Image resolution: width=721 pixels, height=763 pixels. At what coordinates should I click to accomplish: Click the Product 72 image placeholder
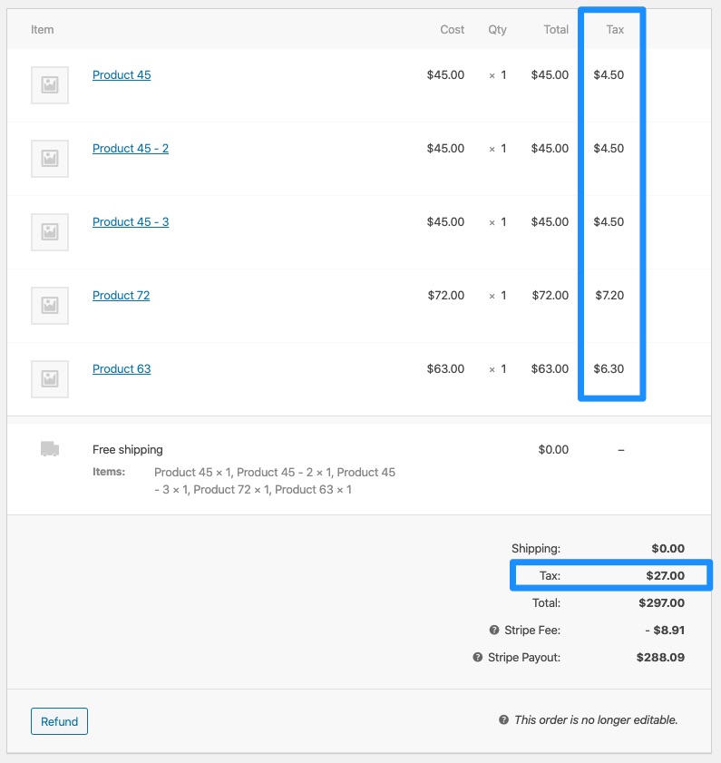click(49, 305)
